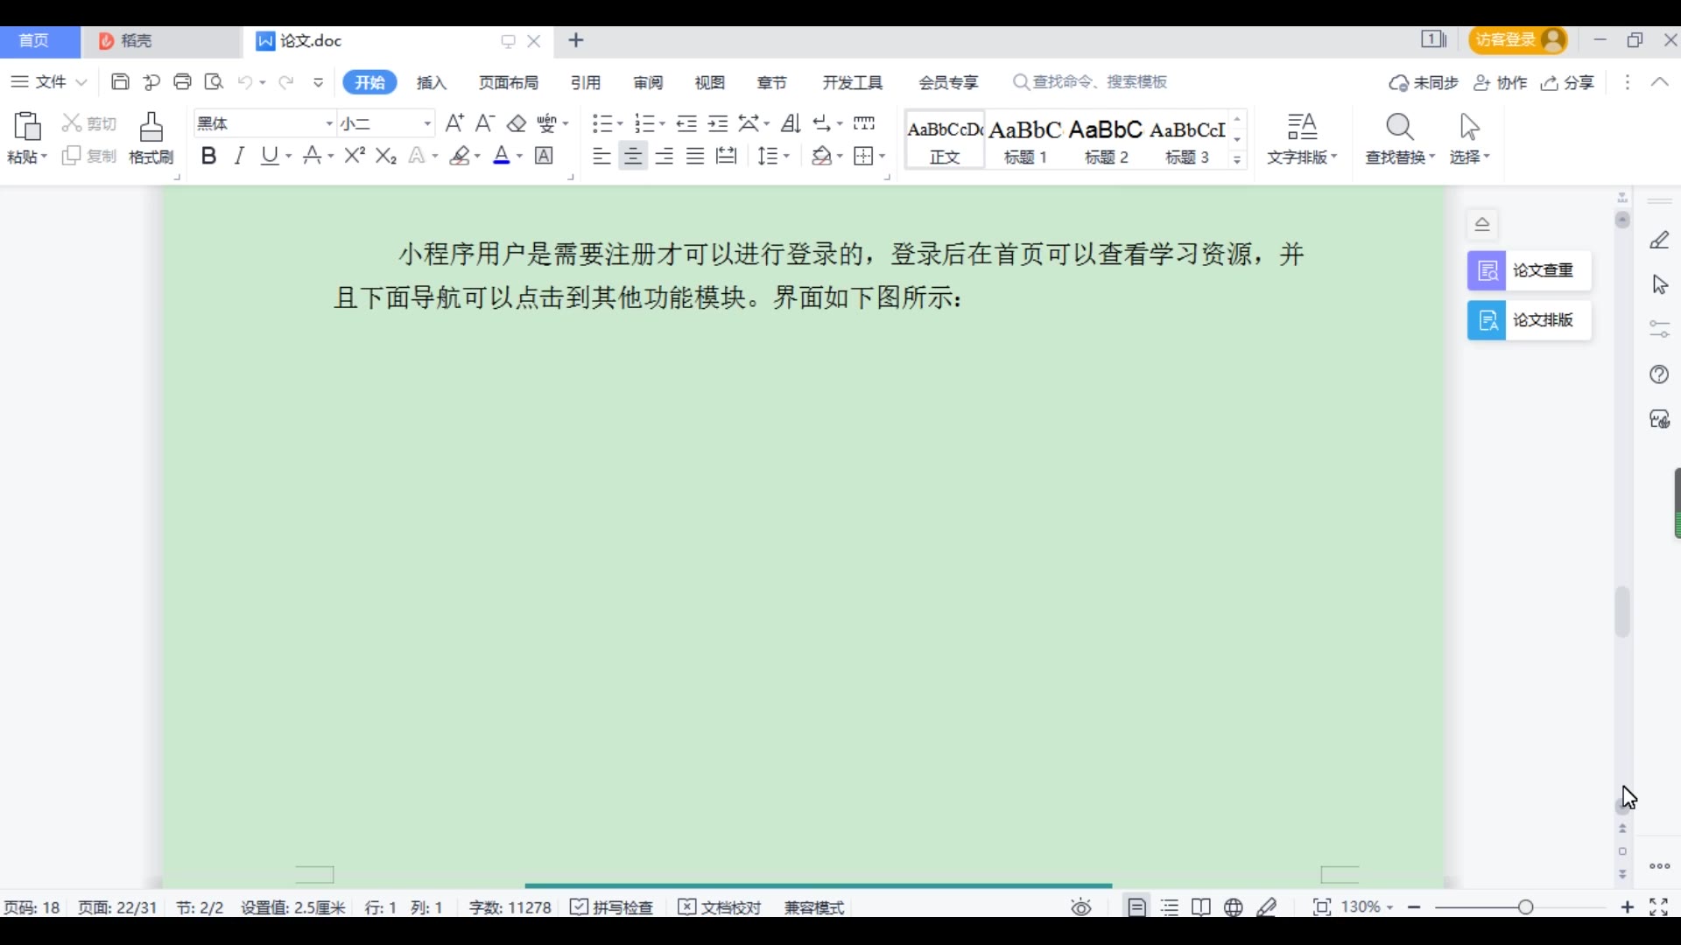
Task: Open the 审阅 ribbon tab
Action: point(649,82)
